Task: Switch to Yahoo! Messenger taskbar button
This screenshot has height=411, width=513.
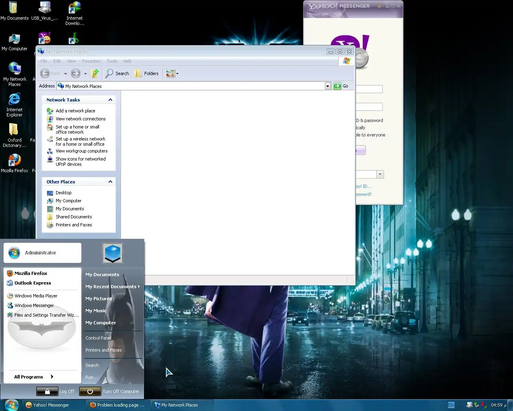Action: 53,405
